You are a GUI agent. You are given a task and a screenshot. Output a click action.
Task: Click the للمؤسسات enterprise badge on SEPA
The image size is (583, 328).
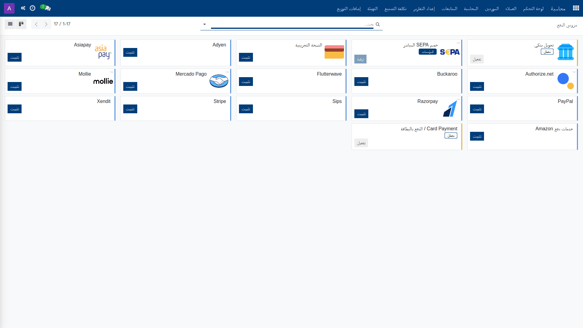pos(428,52)
